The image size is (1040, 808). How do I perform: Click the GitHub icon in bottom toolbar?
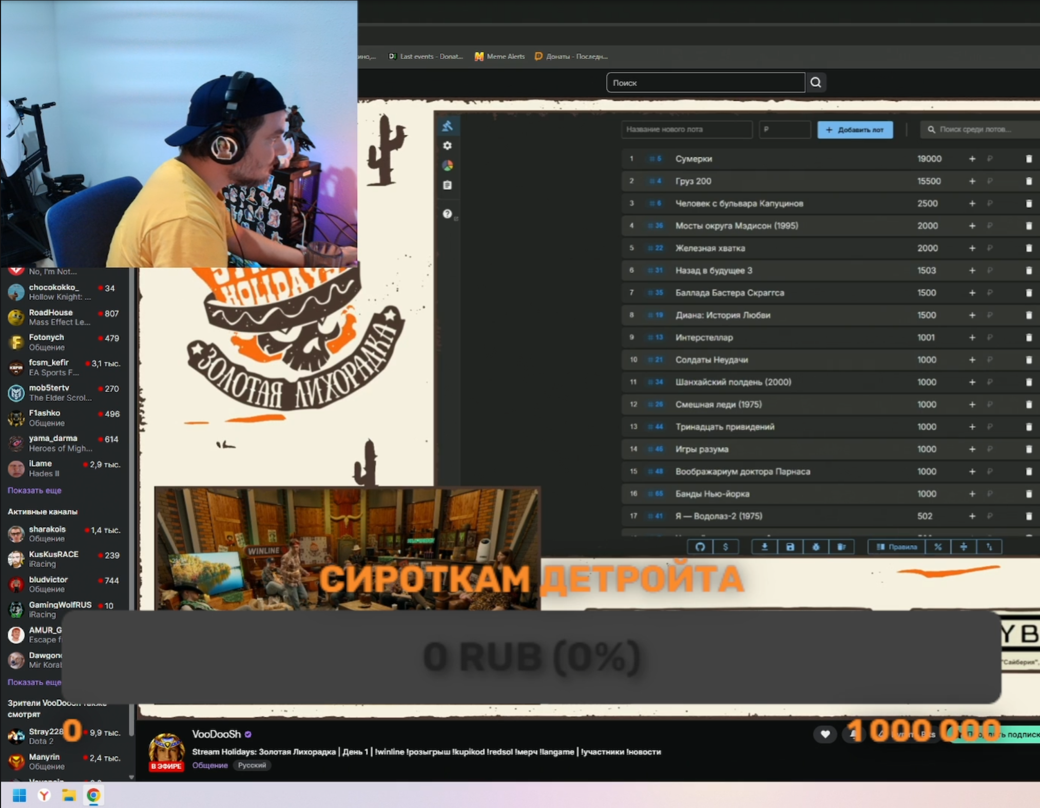(x=700, y=547)
